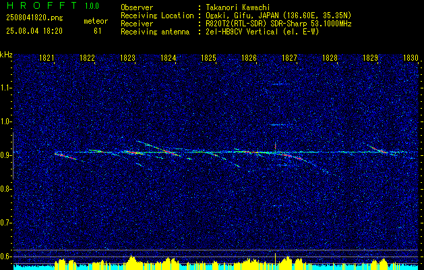
Task: Click the receiving location Ogaki, Gifu text
Action: coord(278,16)
